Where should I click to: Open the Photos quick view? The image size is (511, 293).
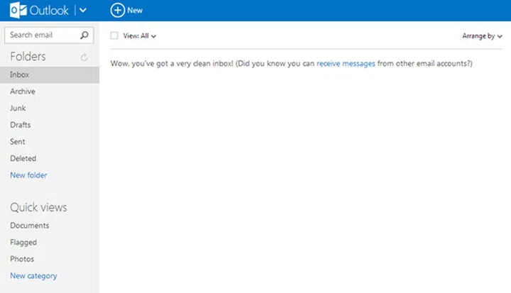pos(22,259)
